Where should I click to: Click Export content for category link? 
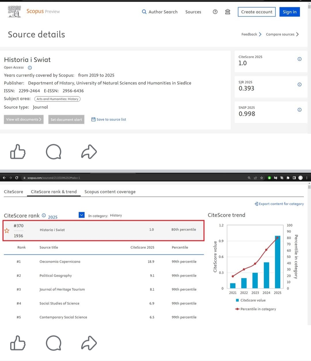point(279,204)
